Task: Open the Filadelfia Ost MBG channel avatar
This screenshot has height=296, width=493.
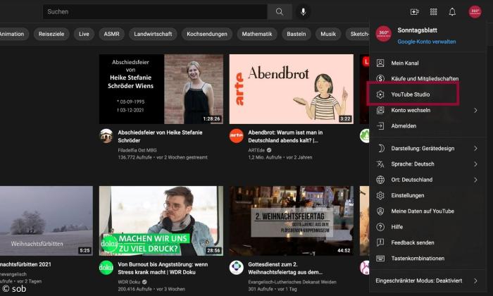Action: click(106, 136)
